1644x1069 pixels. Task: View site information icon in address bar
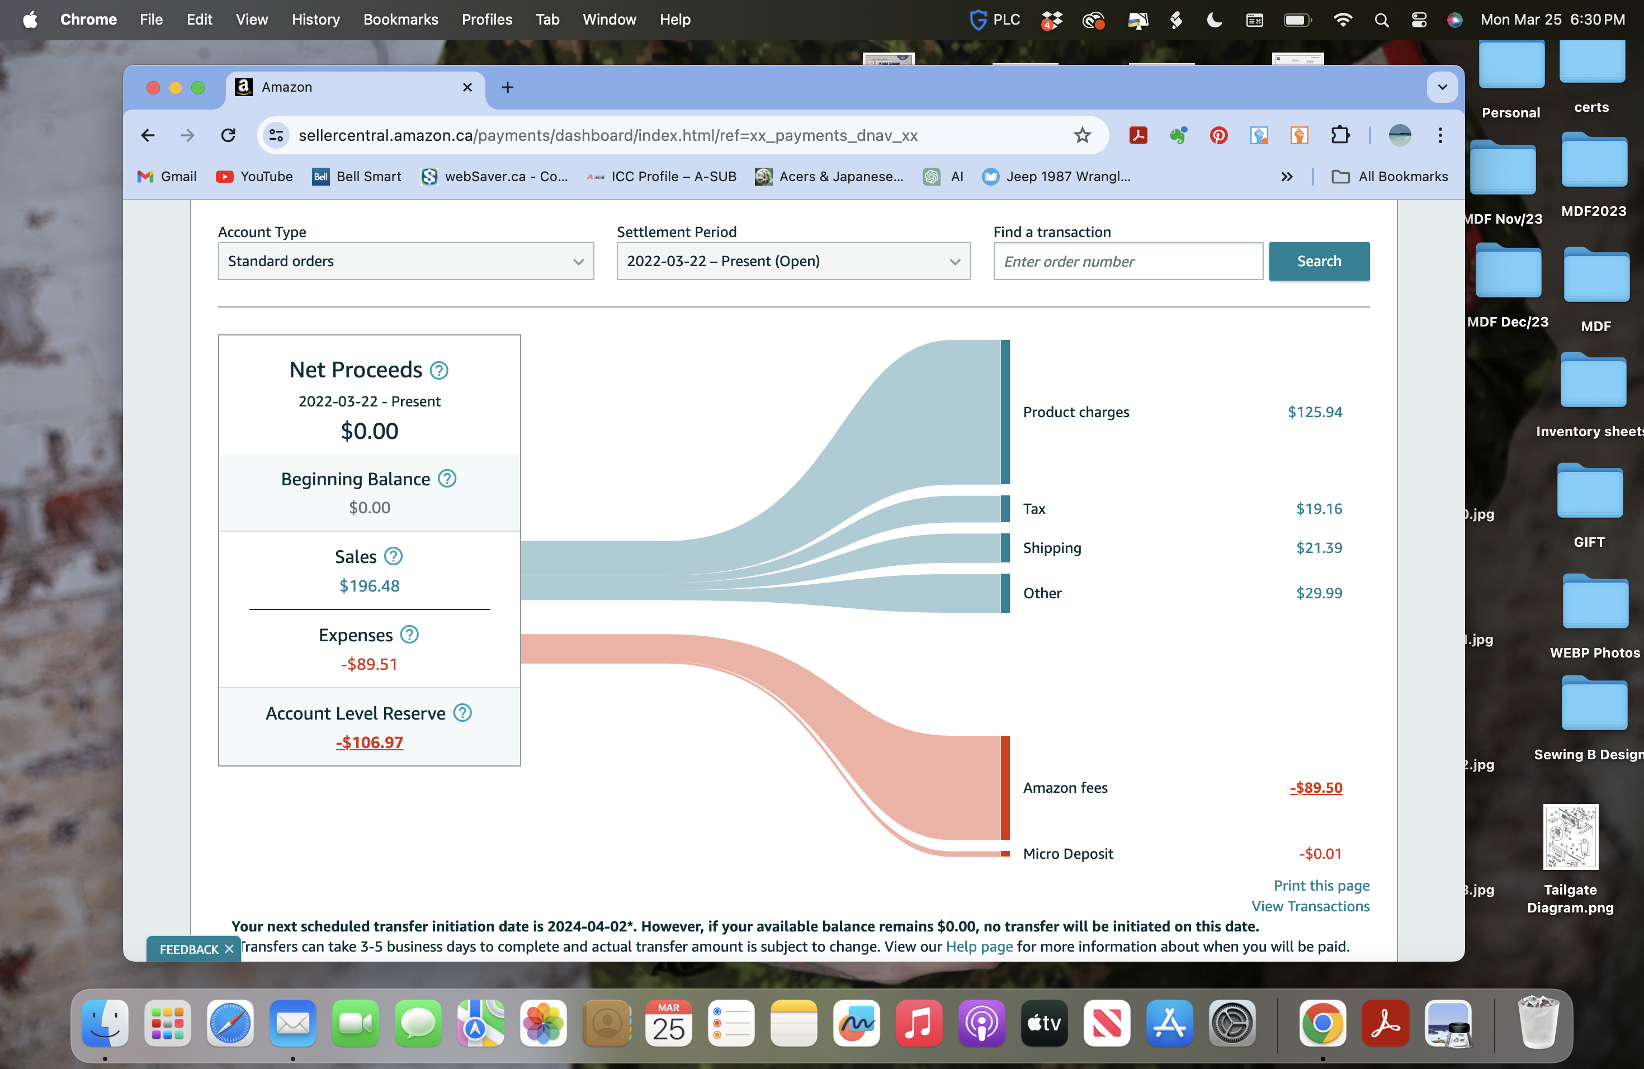pos(276,135)
